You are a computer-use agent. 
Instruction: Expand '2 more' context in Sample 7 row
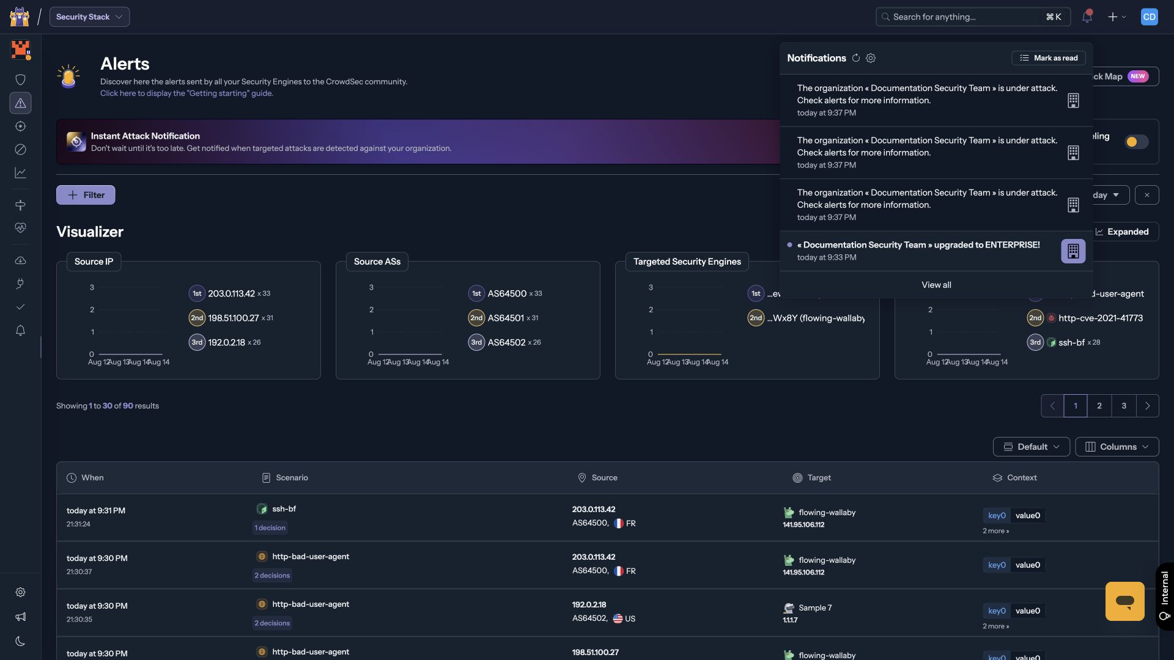tap(995, 626)
